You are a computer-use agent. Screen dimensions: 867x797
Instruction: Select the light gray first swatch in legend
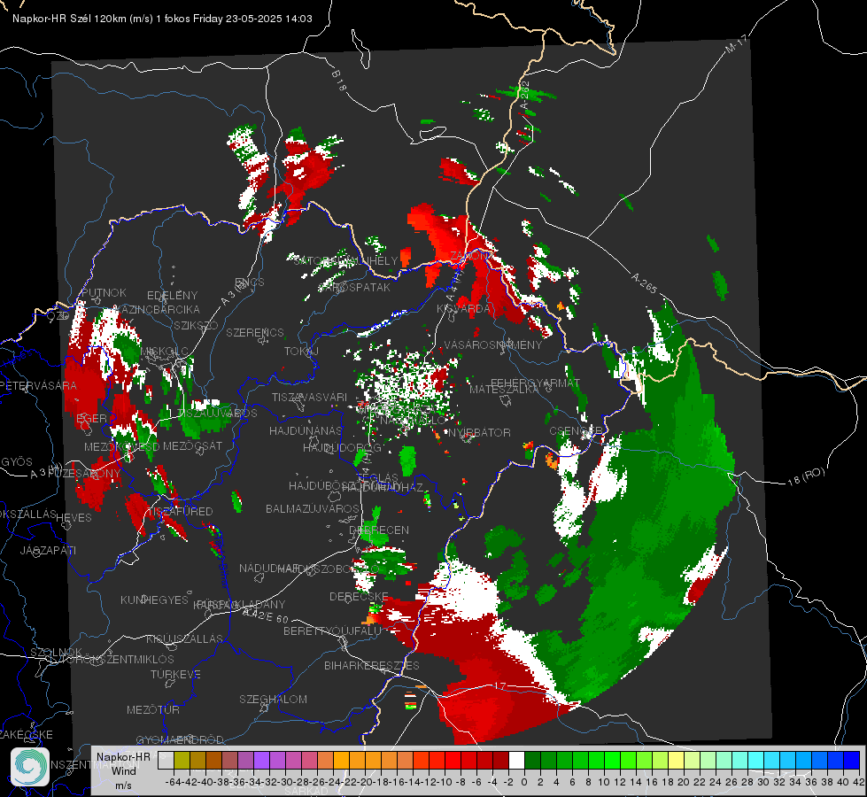click(x=166, y=760)
